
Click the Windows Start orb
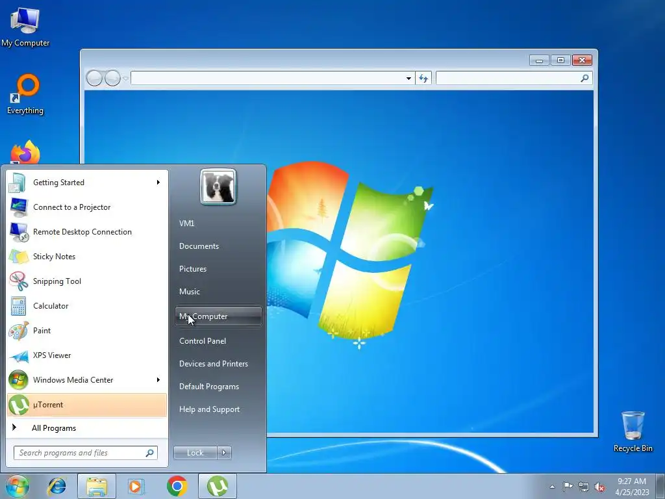pyautogui.click(x=17, y=486)
